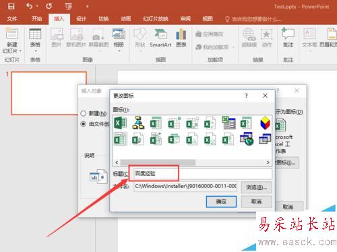Viewport: 337px width, 252px height.
Task: Close the 插入对象 dialog window
Action: click(297, 91)
